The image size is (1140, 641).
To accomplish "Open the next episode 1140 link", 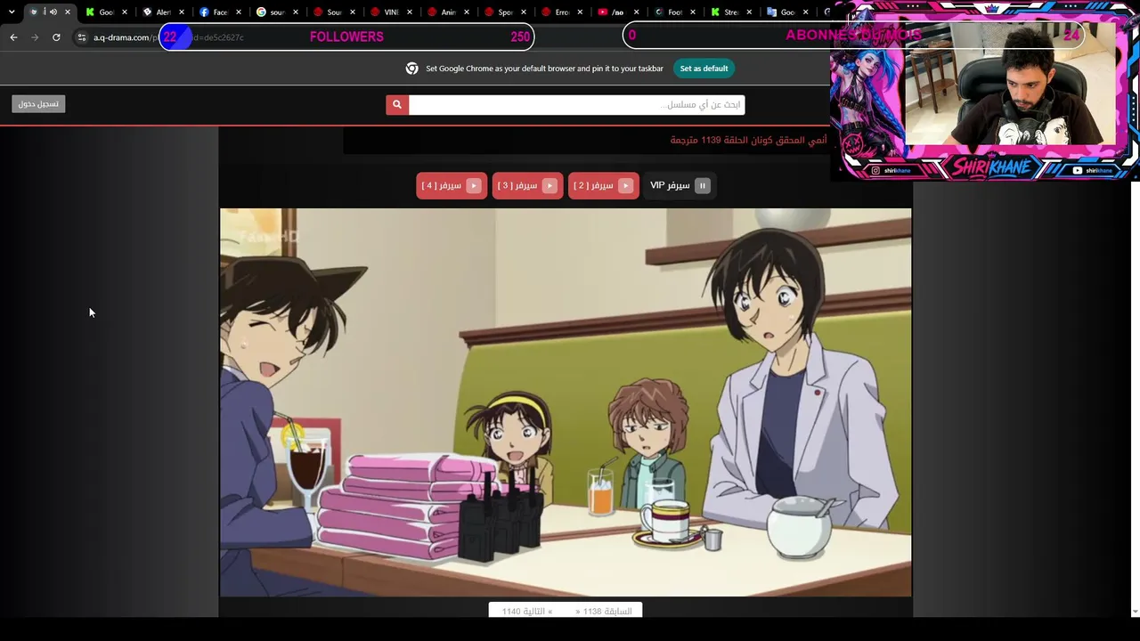I will (527, 612).
